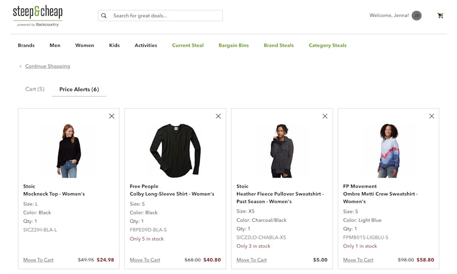Click the Only 1 in stock notice
The height and width of the screenshot is (274, 457).
click(360, 246)
